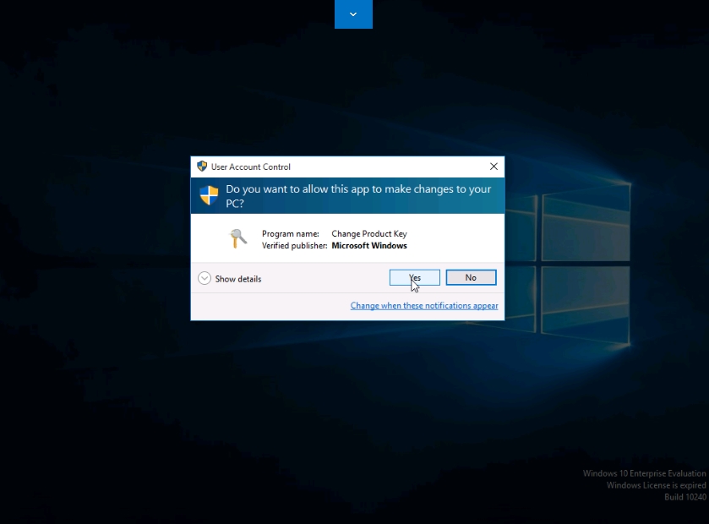Click the 'User Account Control' title text
The image size is (709, 524).
tap(250, 167)
